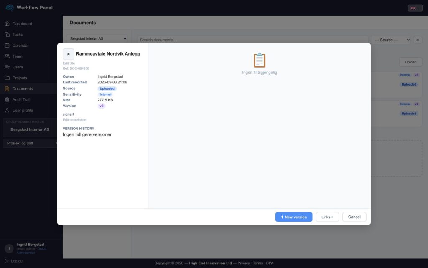Screen dimensions: 428x268
Task: Click the Ingen tidligere versjoner text
Action: coord(87,134)
